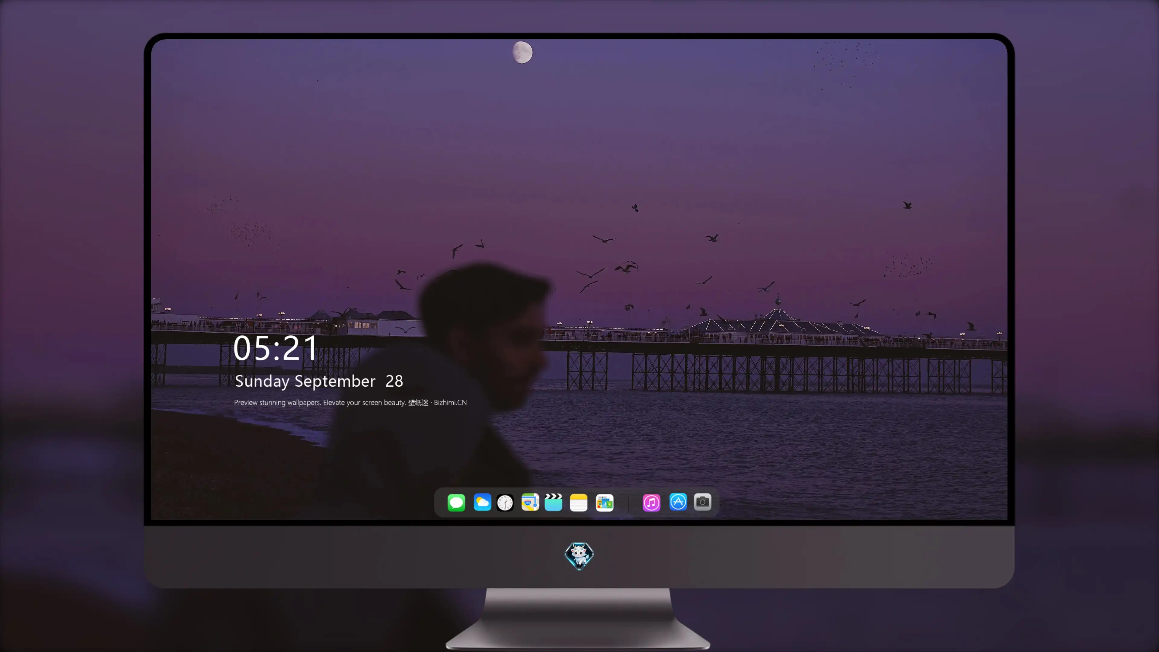The width and height of the screenshot is (1159, 652).
Task: Open the Weather app in the dock
Action: (482, 502)
